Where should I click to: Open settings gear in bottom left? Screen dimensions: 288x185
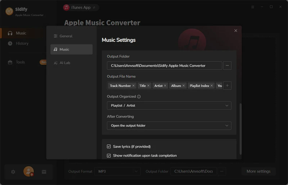13,172
